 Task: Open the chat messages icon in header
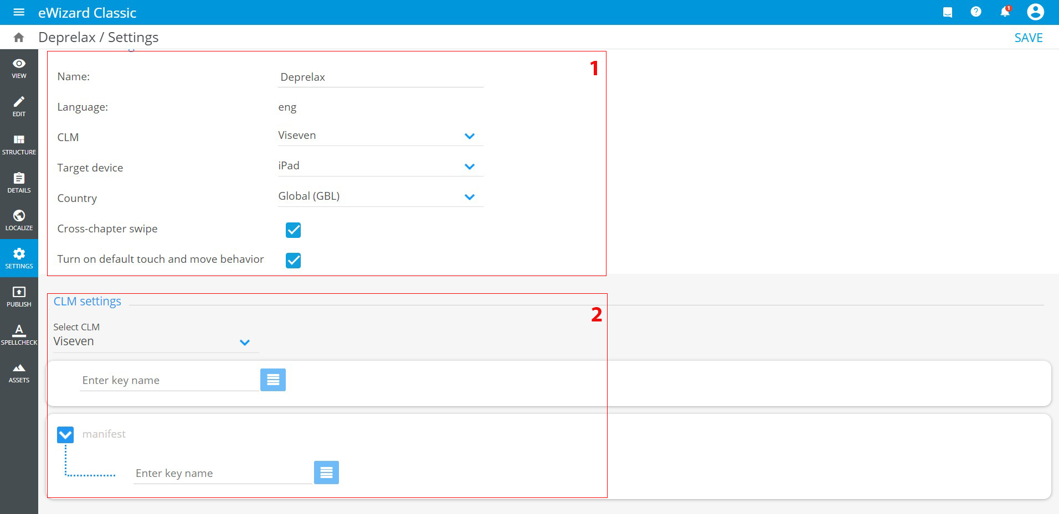[948, 12]
